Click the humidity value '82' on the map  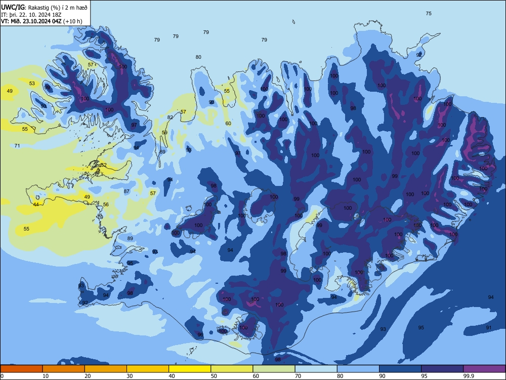[x=170, y=118]
